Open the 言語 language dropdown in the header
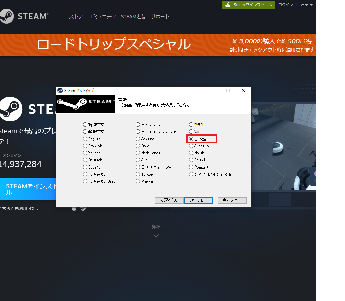Screen dimensions: 345x301 [307, 5]
